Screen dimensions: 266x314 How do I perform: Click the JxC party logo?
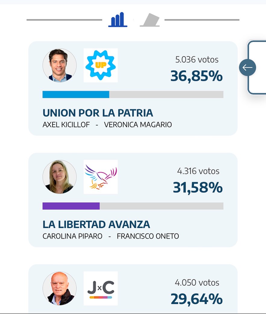click(x=100, y=288)
